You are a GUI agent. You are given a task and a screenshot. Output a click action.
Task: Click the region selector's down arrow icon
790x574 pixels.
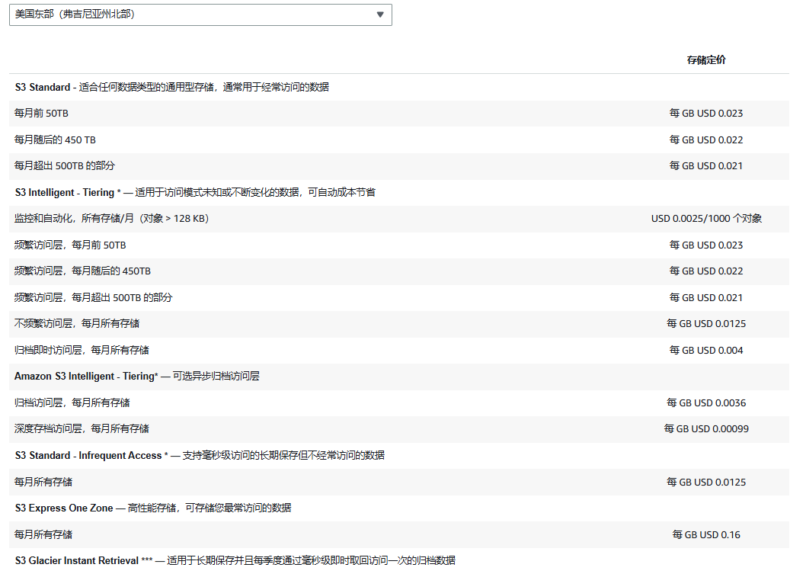(380, 14)
